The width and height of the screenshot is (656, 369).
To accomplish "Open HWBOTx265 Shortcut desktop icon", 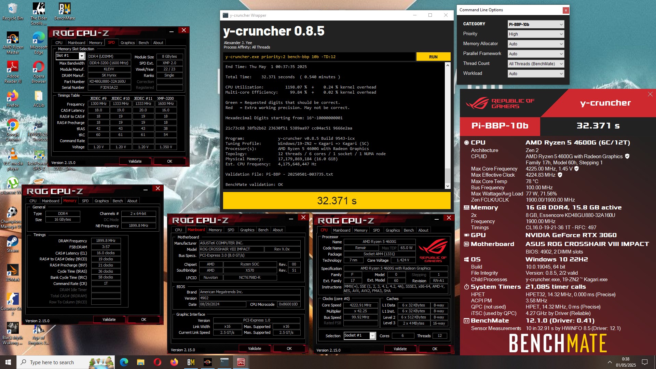I will [x=38, y=130].
